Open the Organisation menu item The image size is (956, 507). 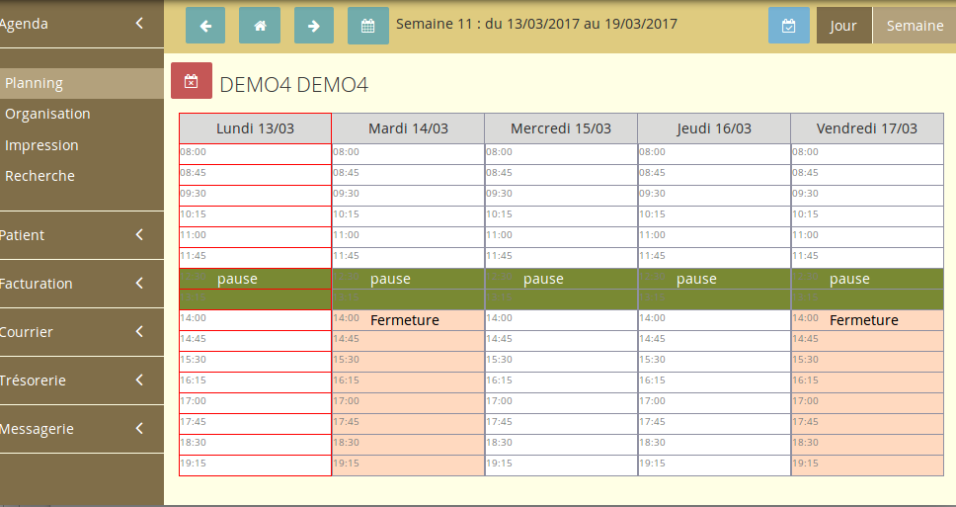pos(47,114)
